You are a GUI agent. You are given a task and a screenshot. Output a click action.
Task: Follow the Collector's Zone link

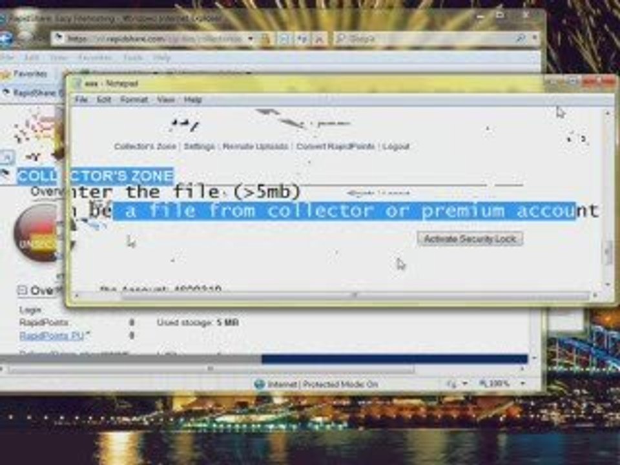[145, 147]
